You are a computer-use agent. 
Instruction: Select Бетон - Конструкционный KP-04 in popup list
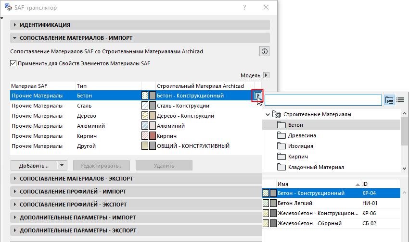point(331,193)
